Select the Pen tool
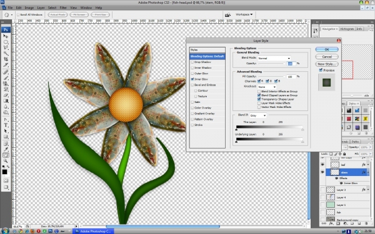Screen dimensions: 375x234 click(x=6, y=119)
